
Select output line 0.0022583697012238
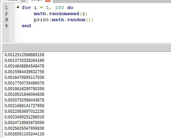click(x=24, y=111)
